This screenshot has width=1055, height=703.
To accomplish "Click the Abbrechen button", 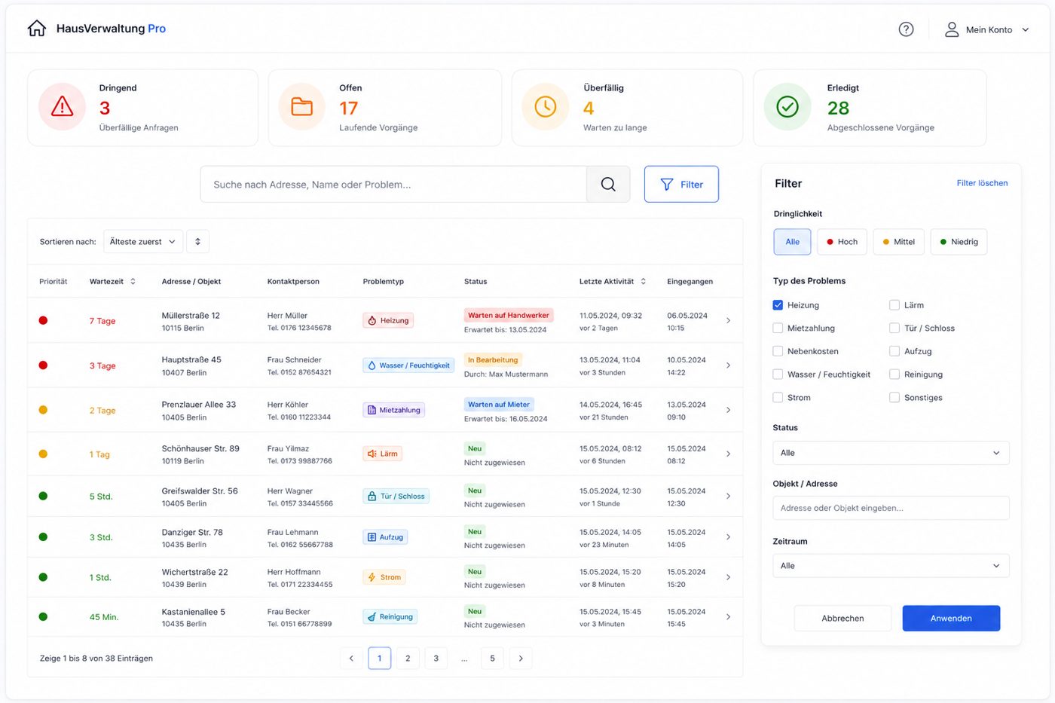I will 842,619.
